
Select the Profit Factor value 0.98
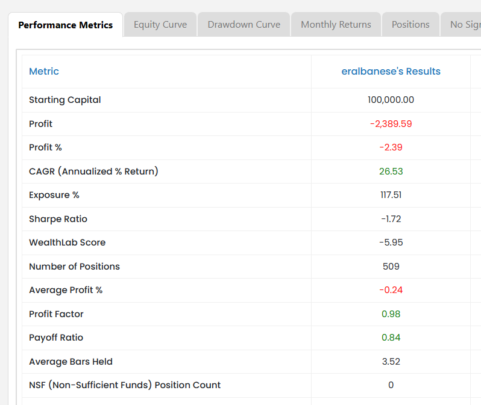click(x=391, y=314)
